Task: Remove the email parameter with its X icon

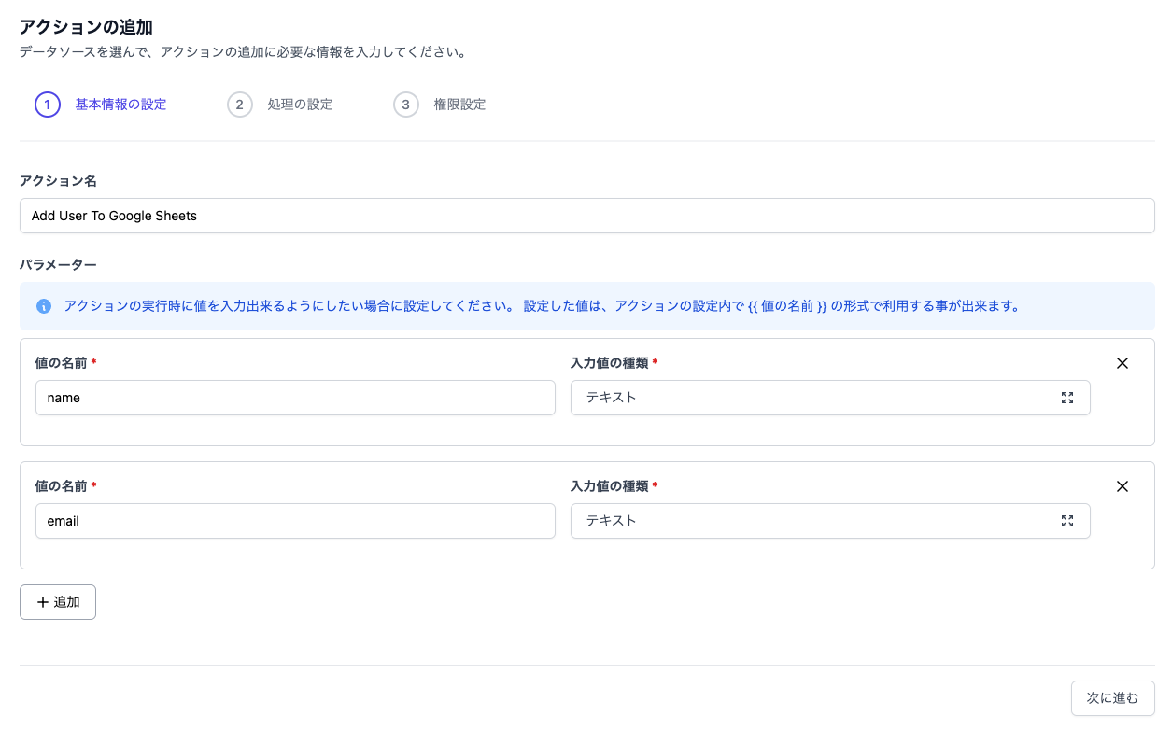Action: [1123, 486]
